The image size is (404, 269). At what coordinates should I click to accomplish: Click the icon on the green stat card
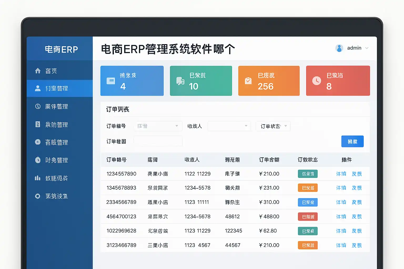(180, 81)
